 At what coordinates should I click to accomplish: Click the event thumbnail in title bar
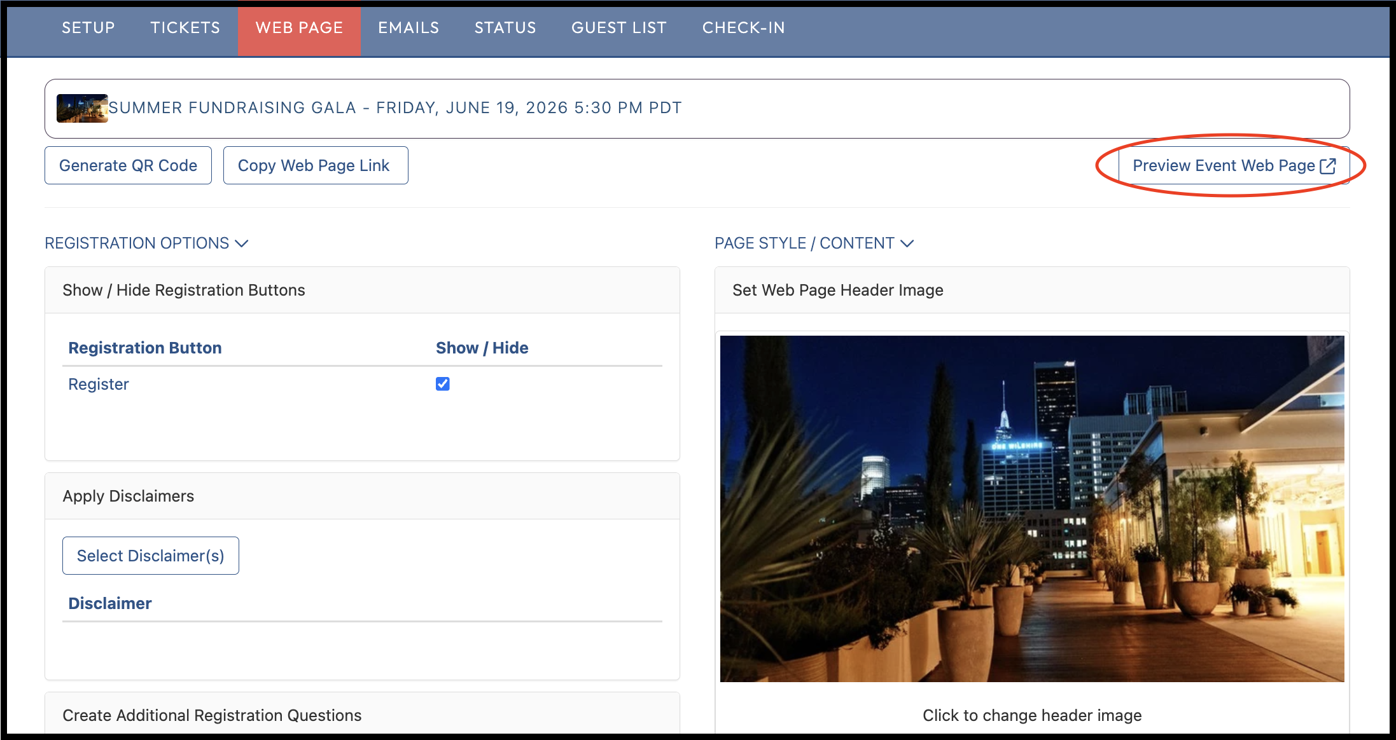pyautogui.click(x=82, y=108)
